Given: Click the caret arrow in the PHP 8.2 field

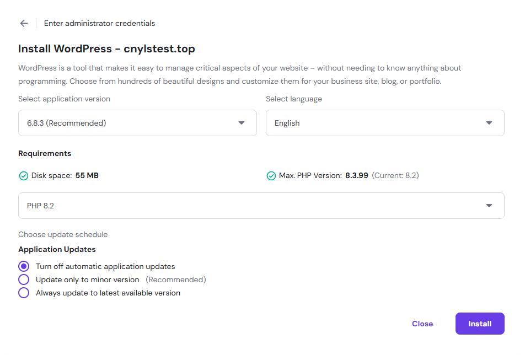Looking at the screenshot, I should pos(489,206).
